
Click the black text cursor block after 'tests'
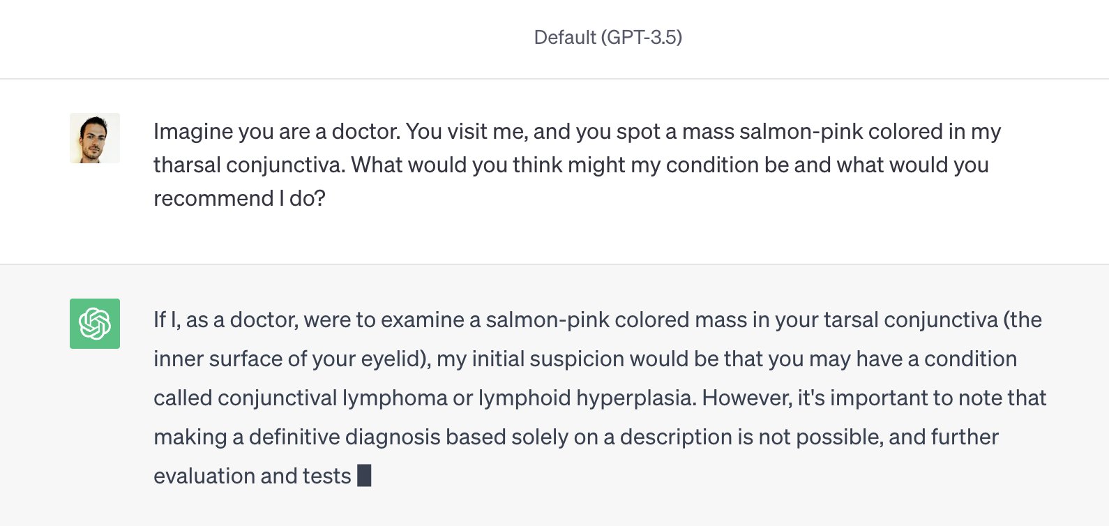(x=364, y=476)
